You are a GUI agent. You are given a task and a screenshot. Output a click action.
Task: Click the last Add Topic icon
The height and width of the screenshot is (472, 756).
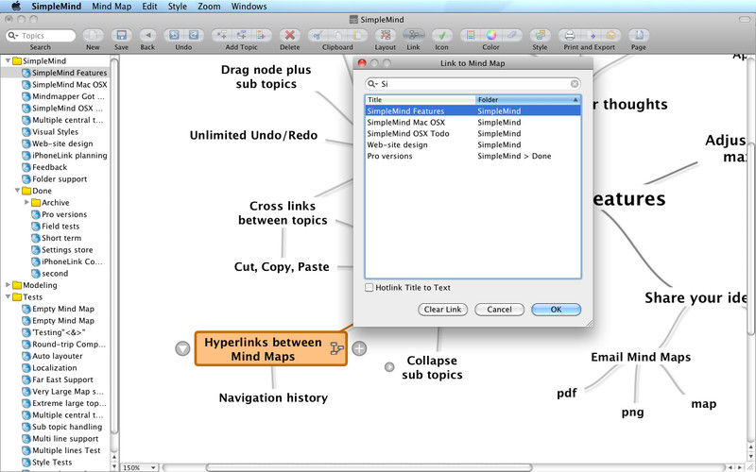click(261, 35)
